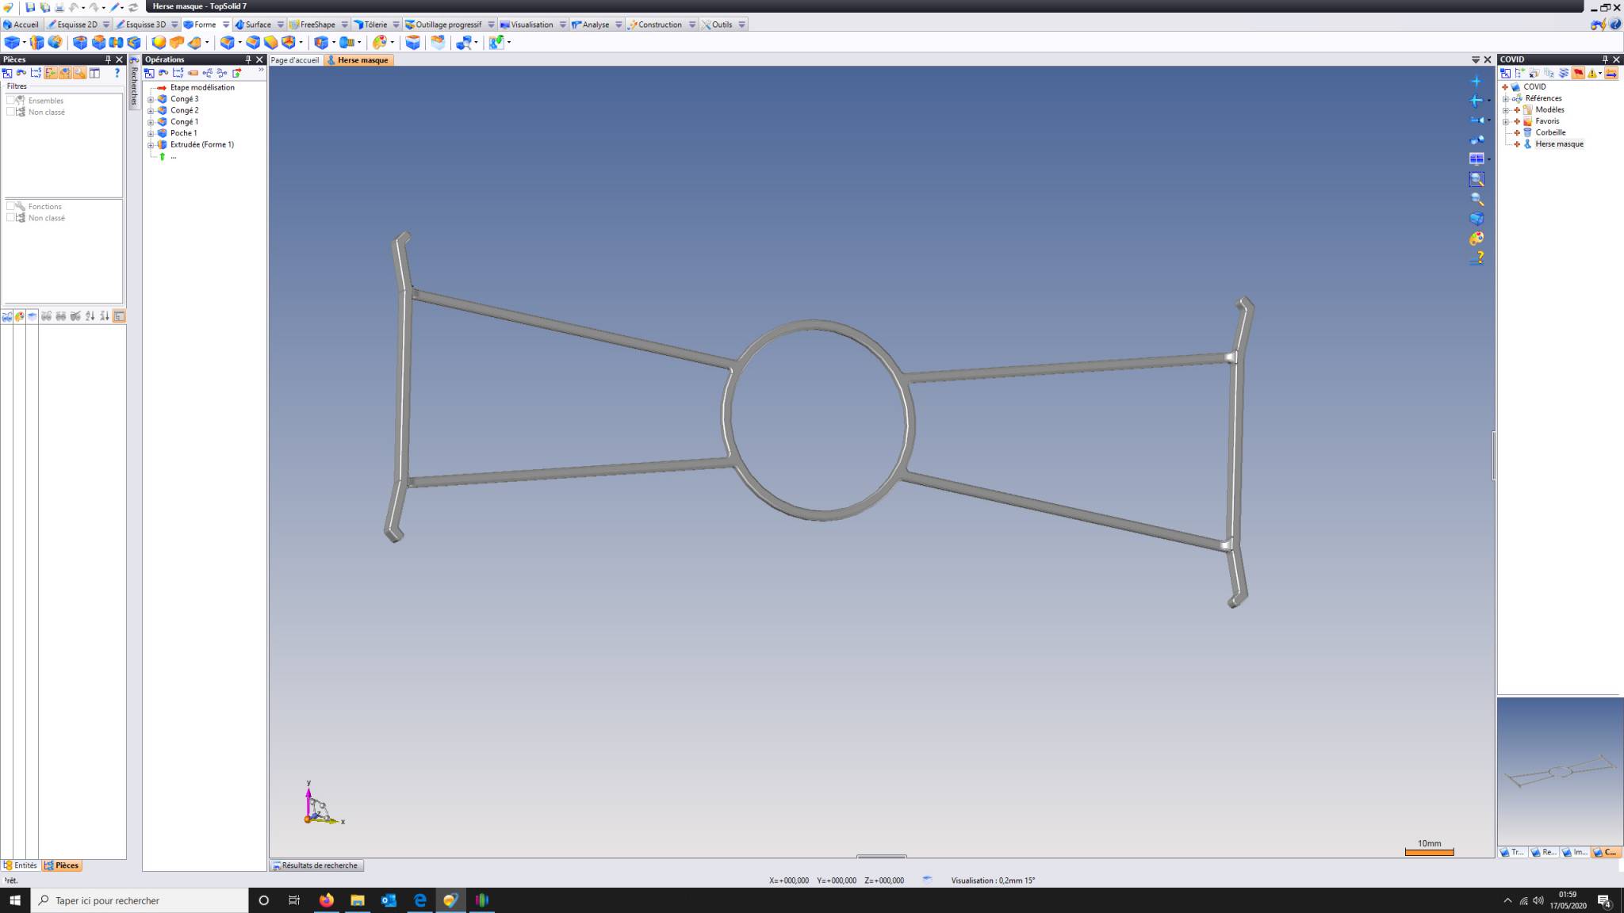
Task: Click the help question mark in Pièces panel
Action: click(x=117, y=73)
